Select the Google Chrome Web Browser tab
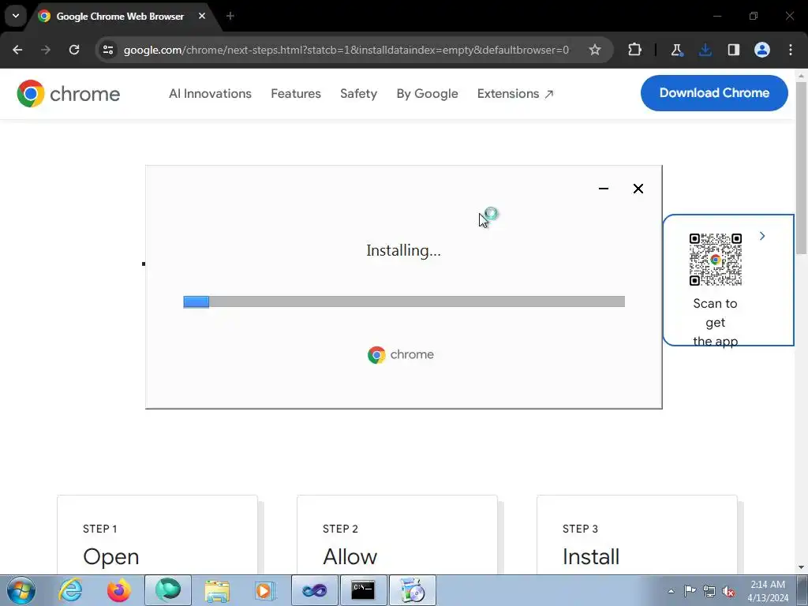The image size is (808, 606). pyautogui.click(x=120, y=17)
